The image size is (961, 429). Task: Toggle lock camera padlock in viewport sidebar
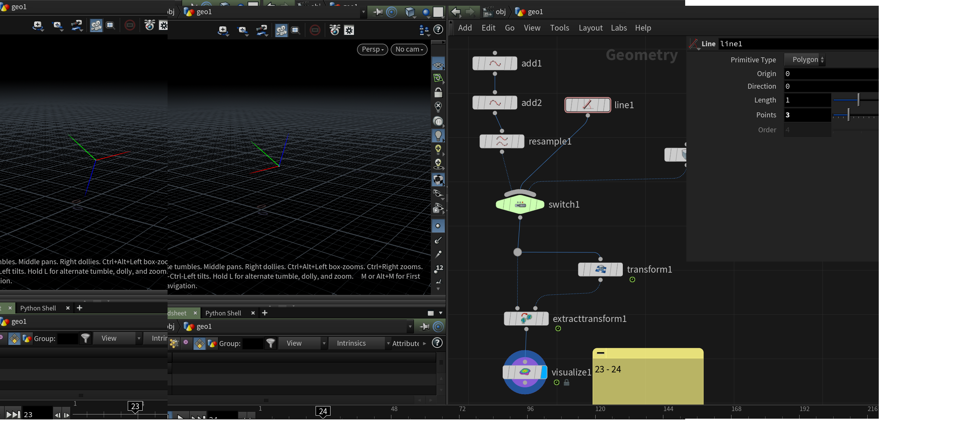coord(438,92)
